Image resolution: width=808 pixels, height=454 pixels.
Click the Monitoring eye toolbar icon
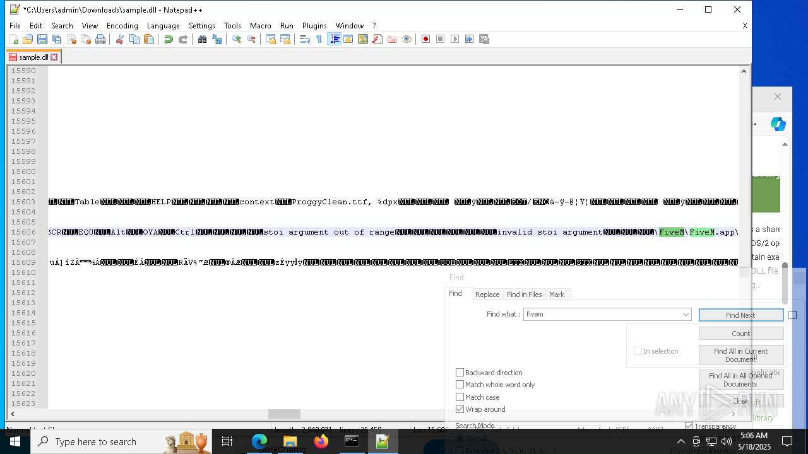point(407,39)
